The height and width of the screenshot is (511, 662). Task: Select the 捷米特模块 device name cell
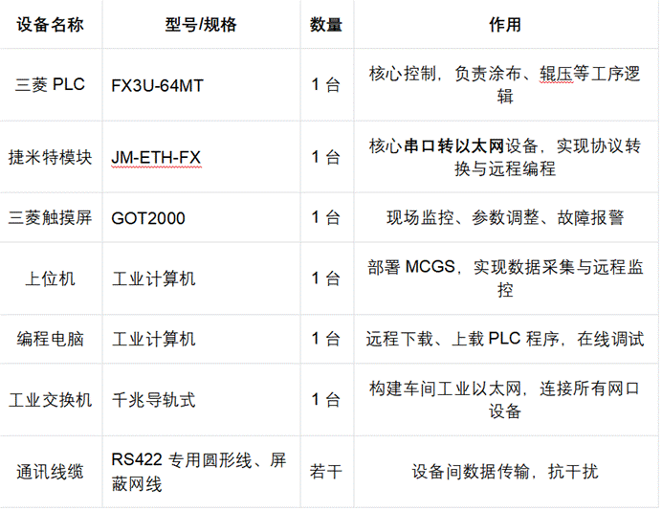51,158
